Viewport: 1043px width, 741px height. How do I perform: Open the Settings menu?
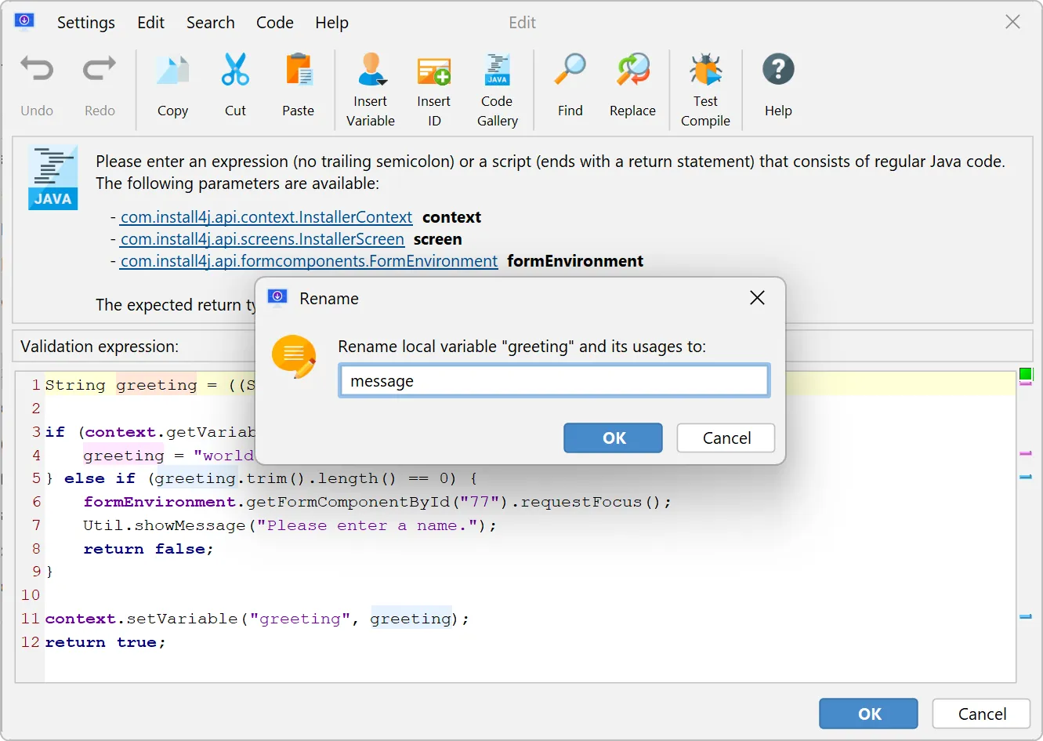pos(86,23)
